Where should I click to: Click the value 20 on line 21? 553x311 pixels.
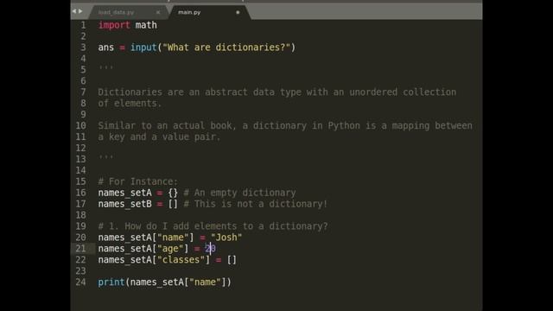(210, 249)
